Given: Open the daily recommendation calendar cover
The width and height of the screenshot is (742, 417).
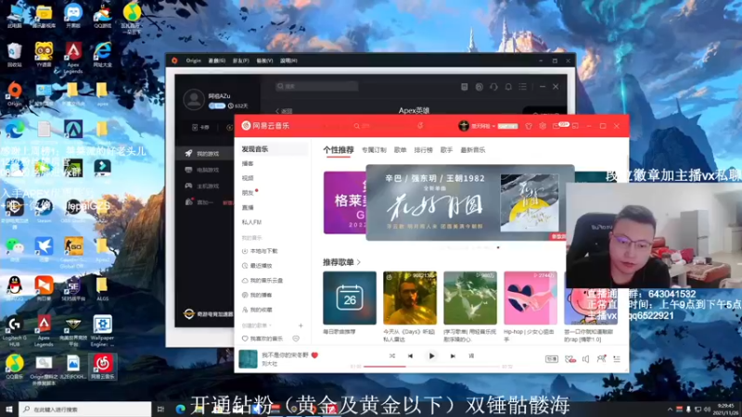Looking at the screenshot, I should click(x=350, y=297).
